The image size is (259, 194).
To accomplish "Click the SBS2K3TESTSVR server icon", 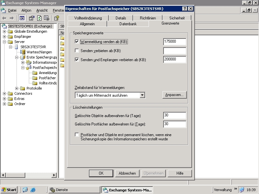I will tap(17, 47).
